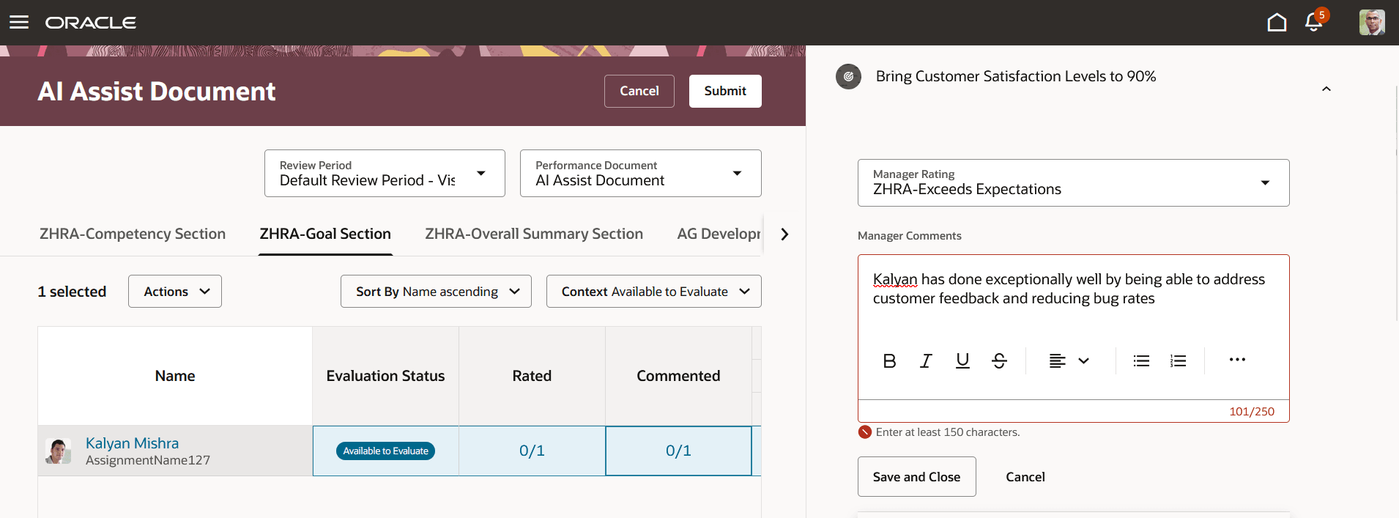Image resolution: width=1399 pixels, height=518 pixels.
Task: Underline the comment text
Action: click(962, 360)
